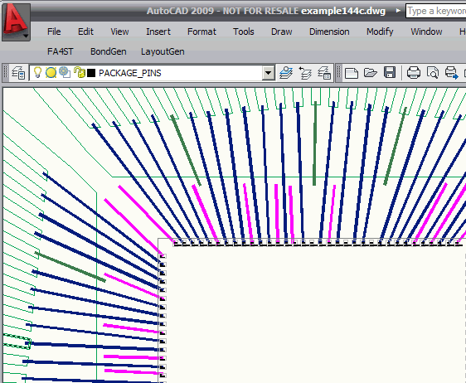Image resolution: width=466 pixels, height=383 pixels.
Task: Open the Edit menu
Action: pos(85,32)
